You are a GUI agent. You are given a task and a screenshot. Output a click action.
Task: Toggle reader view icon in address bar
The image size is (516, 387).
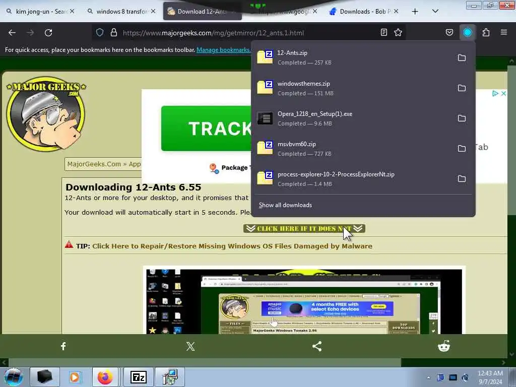[x=383, y=32]
